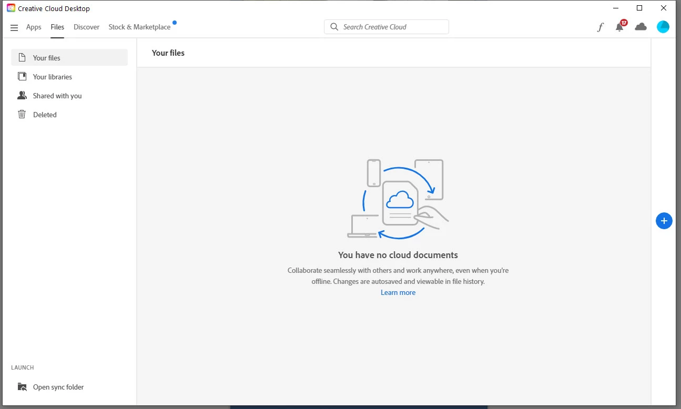This screenshot has width=681, height=409.
Task: Follow the Learn more link
Action: [398, 293]
